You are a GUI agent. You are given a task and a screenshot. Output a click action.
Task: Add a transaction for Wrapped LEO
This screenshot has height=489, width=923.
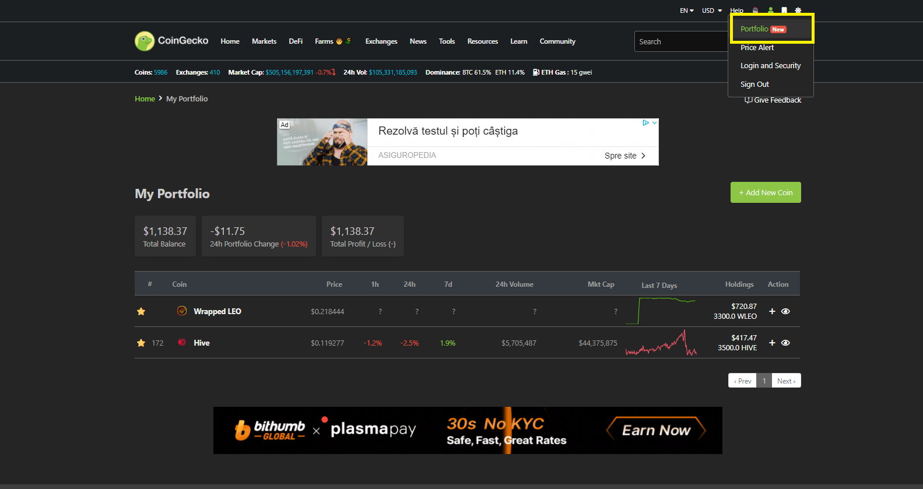[x=772, y=311]
